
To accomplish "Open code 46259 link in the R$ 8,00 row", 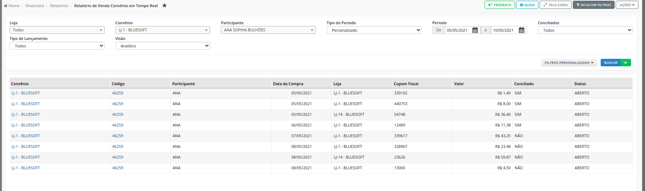I will (x=118, y=104).
